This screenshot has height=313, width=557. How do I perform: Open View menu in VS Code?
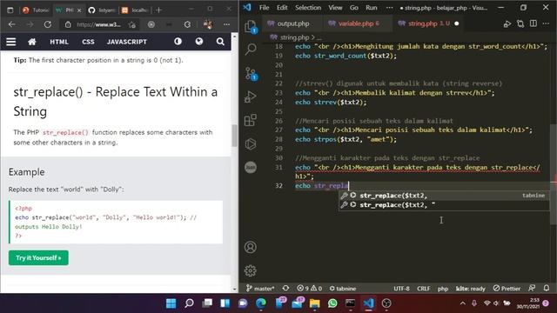tap(335, 8)
